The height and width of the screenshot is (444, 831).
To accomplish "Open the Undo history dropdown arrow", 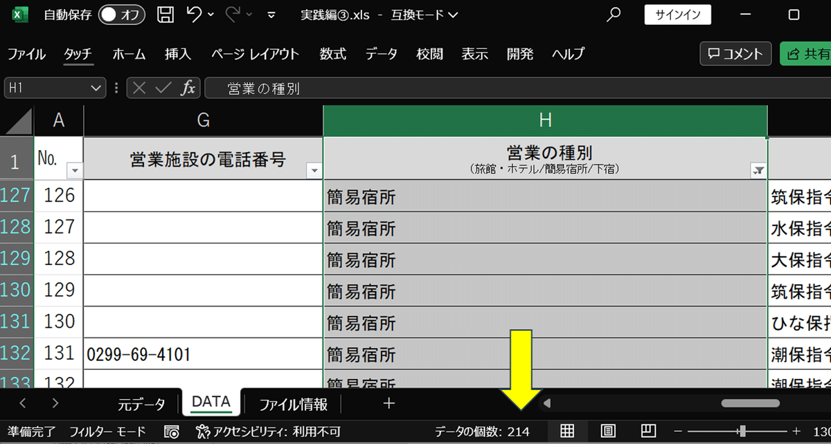I will pos(211,15).
